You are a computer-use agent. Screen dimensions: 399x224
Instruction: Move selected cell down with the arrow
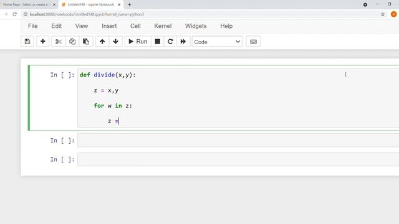pyautogui.click(x=115, y=42)
